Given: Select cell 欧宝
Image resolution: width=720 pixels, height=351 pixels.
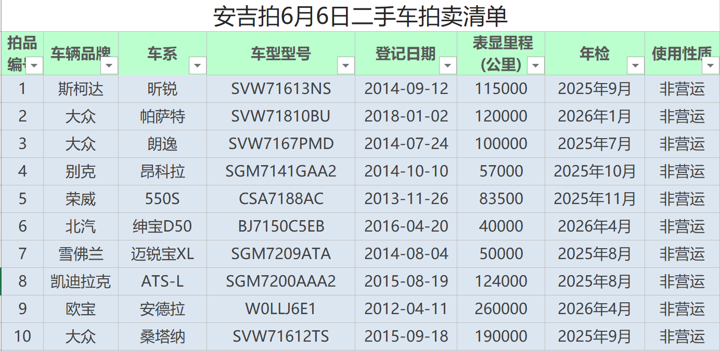Looking at the screenshot, I should coord(81,309).
